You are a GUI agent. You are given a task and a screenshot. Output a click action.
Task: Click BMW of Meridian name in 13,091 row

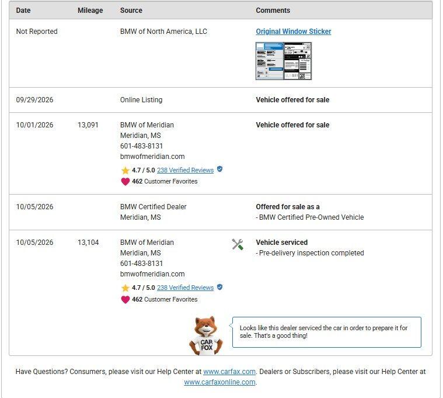click(147, 125)
